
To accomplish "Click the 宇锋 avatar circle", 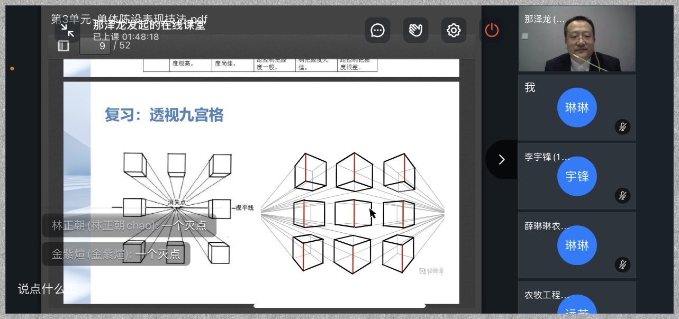I will tap(577, 176).
